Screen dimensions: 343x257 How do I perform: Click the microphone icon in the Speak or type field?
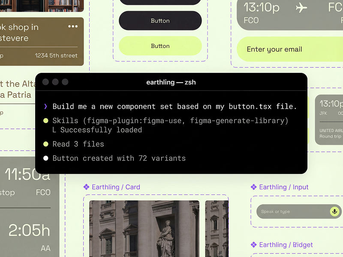pos(334,211)
